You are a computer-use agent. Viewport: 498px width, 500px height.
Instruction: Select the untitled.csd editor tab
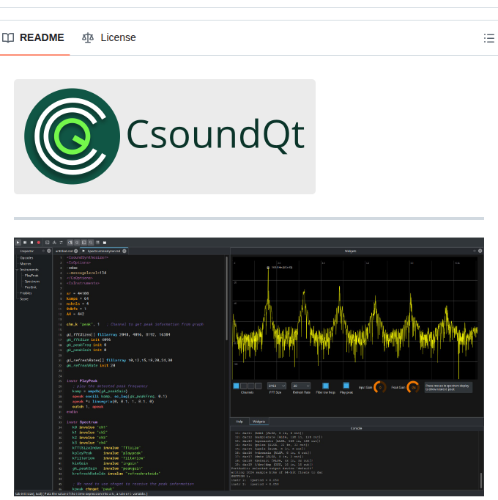64,251
